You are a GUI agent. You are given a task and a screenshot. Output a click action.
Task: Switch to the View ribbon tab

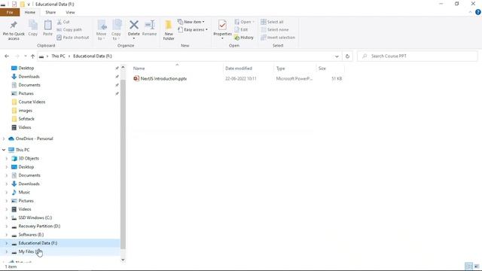point(70,12)
